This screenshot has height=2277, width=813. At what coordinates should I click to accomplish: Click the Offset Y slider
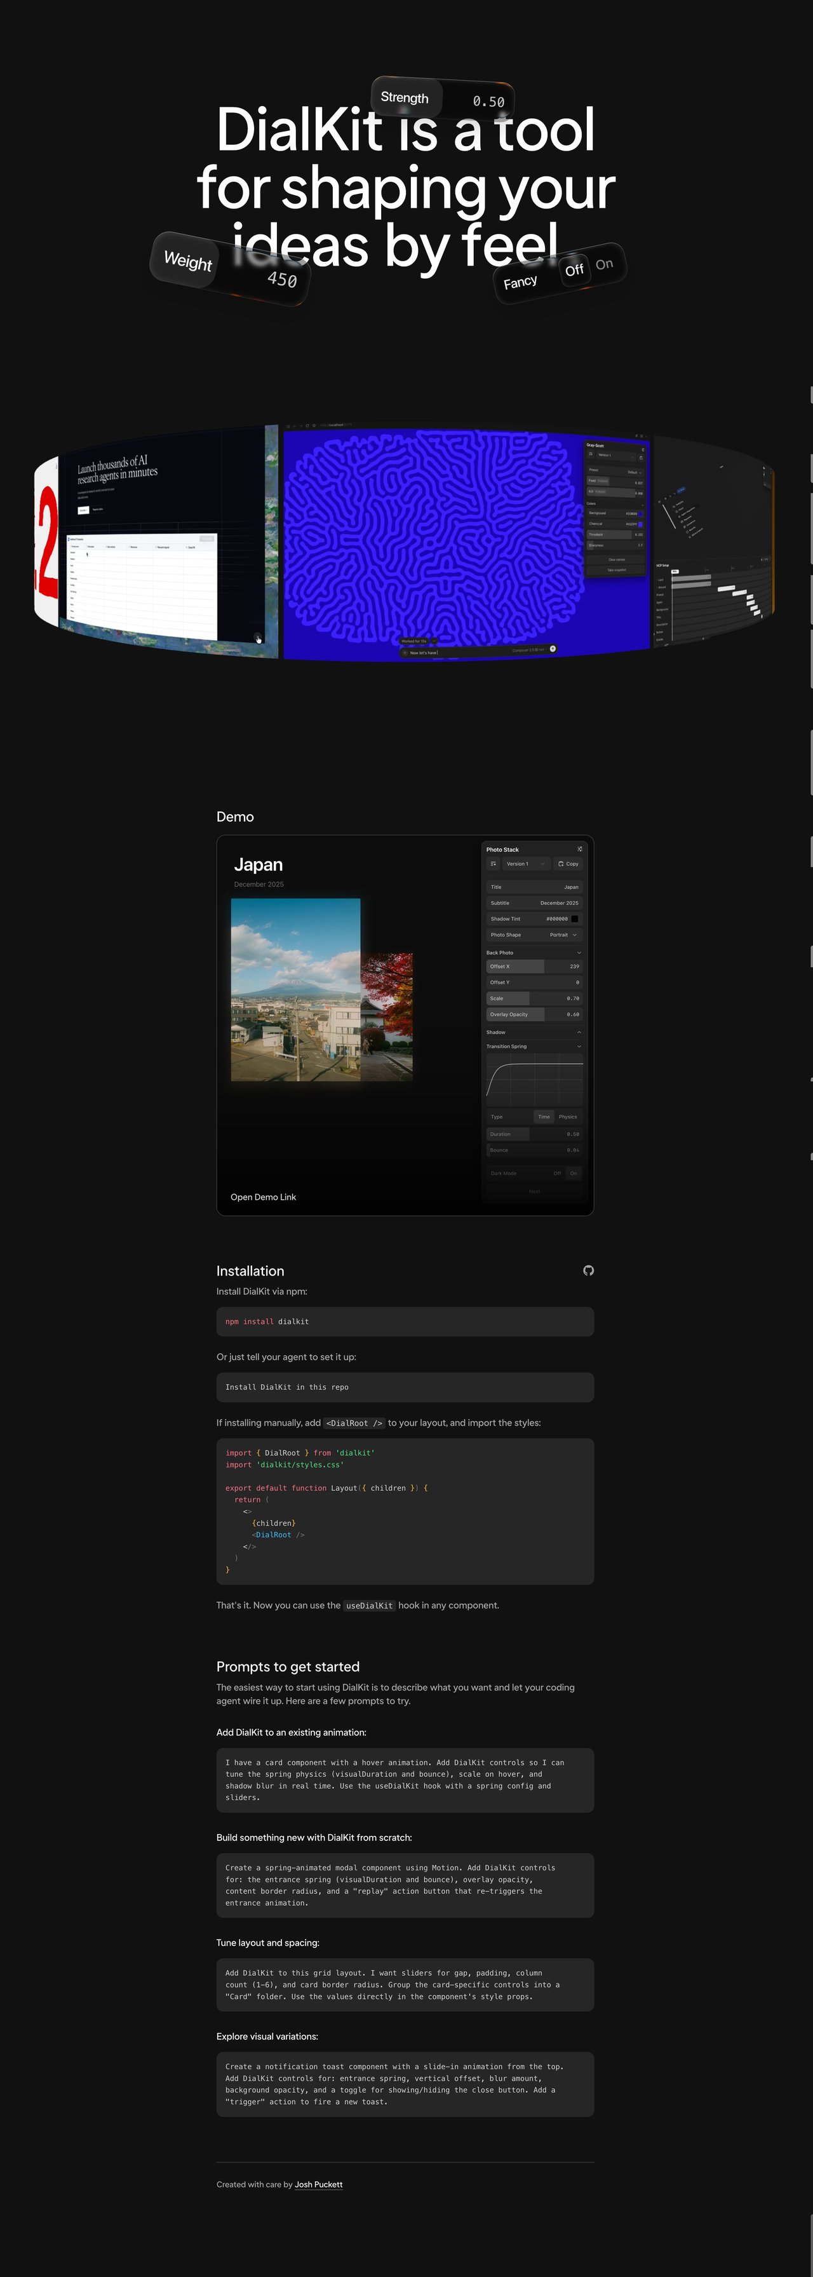[535, 982]
